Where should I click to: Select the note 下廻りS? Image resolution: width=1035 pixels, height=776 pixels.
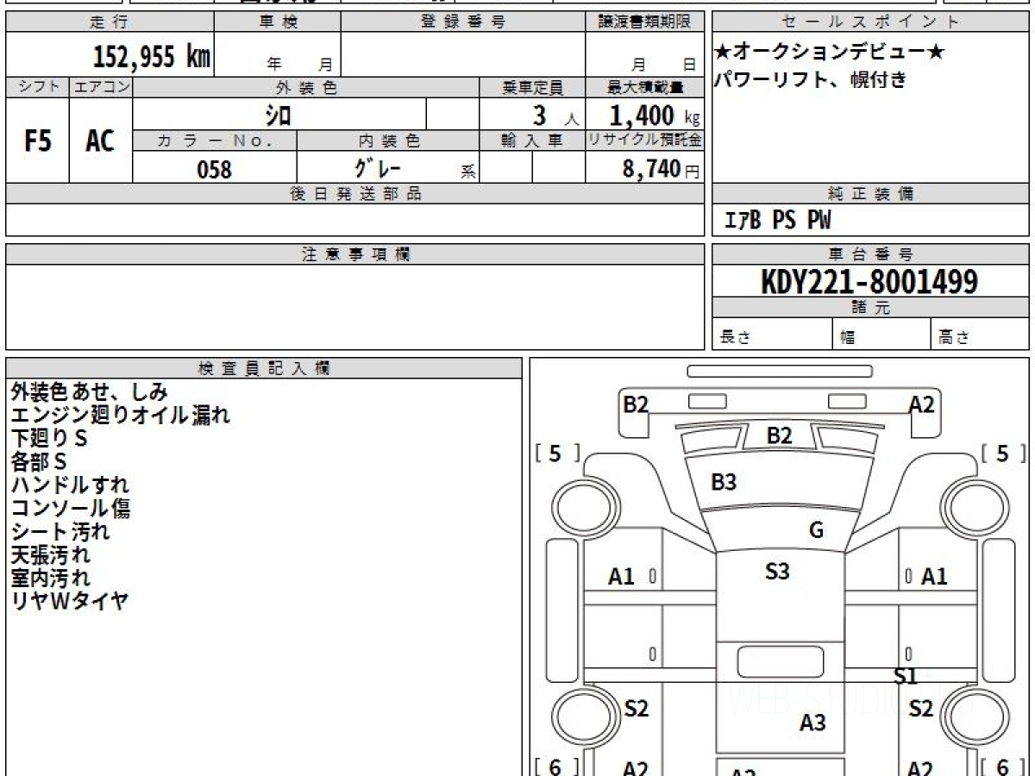49,438
